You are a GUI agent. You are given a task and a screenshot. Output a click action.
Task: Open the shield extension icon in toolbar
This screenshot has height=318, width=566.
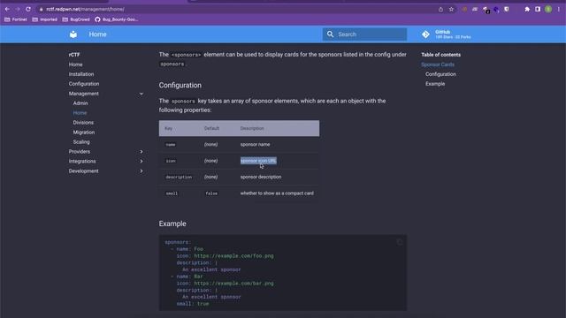[x=507, y=10]
